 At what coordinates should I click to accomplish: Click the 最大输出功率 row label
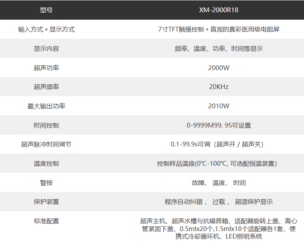(46, 106)
